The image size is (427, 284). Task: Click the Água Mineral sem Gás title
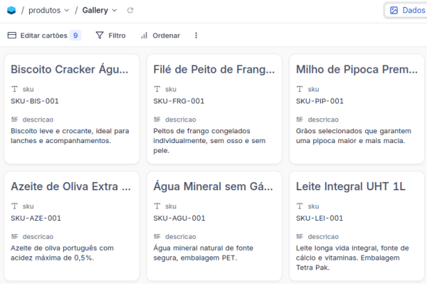[x=213, y=186]
